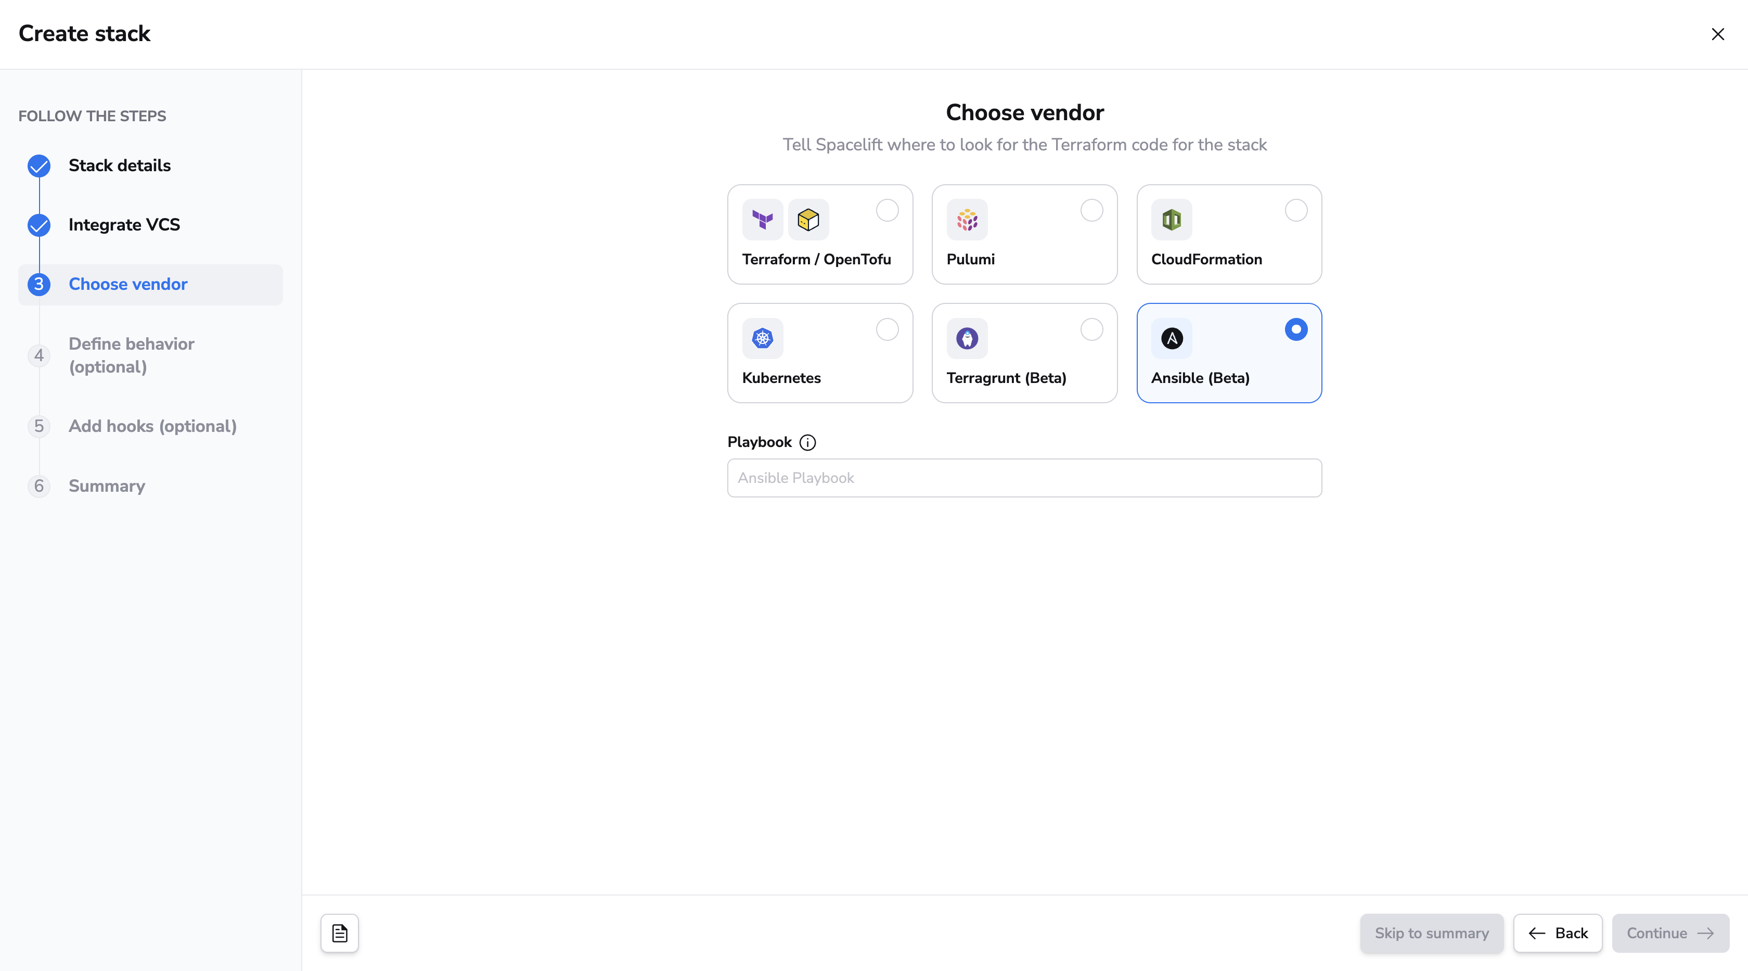Focus the Ansible Playbook input field
Image resolution: width=1748 pixels, height=971 pixels.
coord(1024,478)
